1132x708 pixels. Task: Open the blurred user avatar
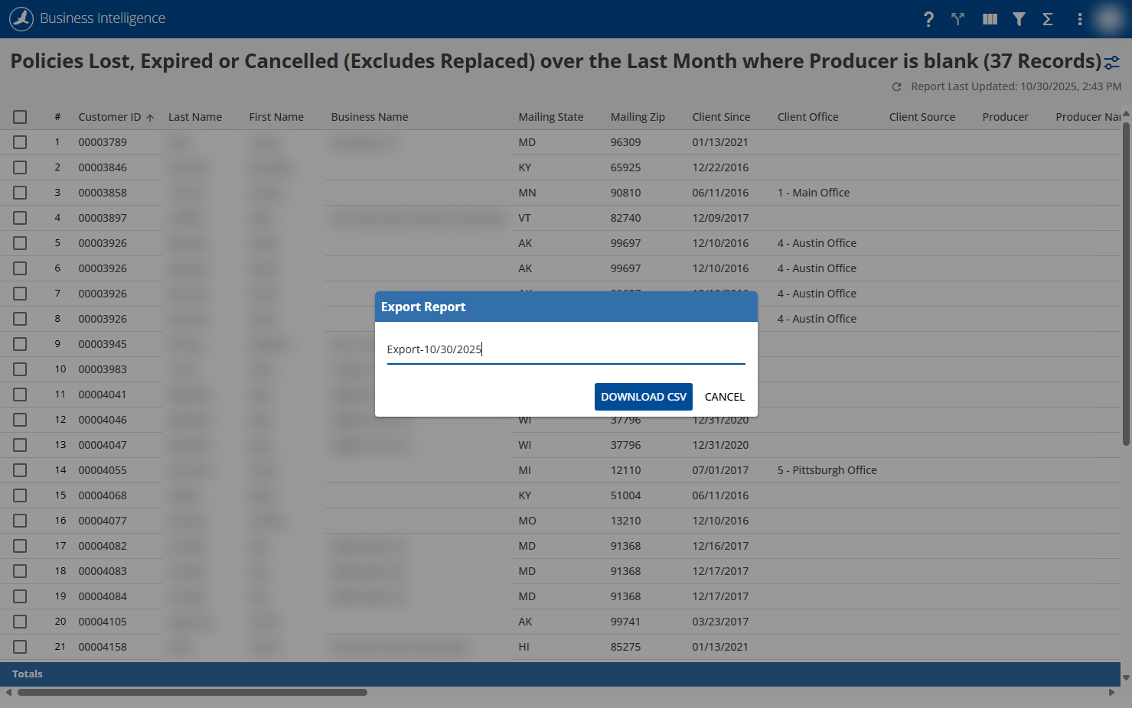coord(1108,19)
